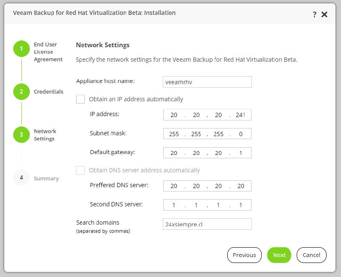Click second octet of Subnet mask
Screen dimensions: 341x277
tap(196, 134)
